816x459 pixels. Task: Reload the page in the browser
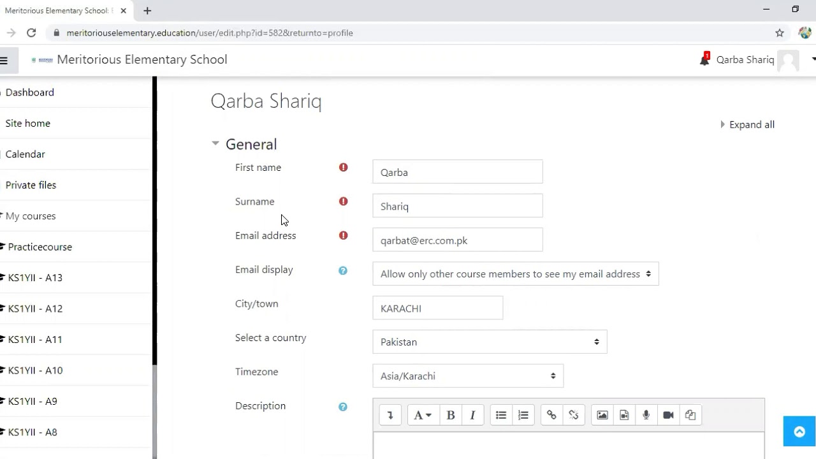31,33
